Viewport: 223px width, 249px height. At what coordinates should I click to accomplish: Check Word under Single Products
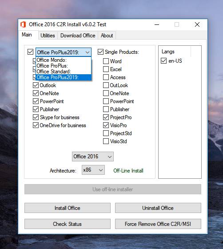(106, 61)
